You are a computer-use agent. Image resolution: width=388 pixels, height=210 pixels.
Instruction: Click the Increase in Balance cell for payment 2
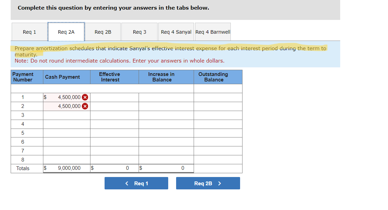coord(166,106)
